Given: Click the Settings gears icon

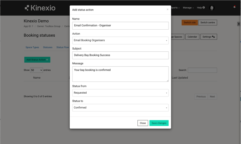Looking at the screenshot, I should click(213, 37).
